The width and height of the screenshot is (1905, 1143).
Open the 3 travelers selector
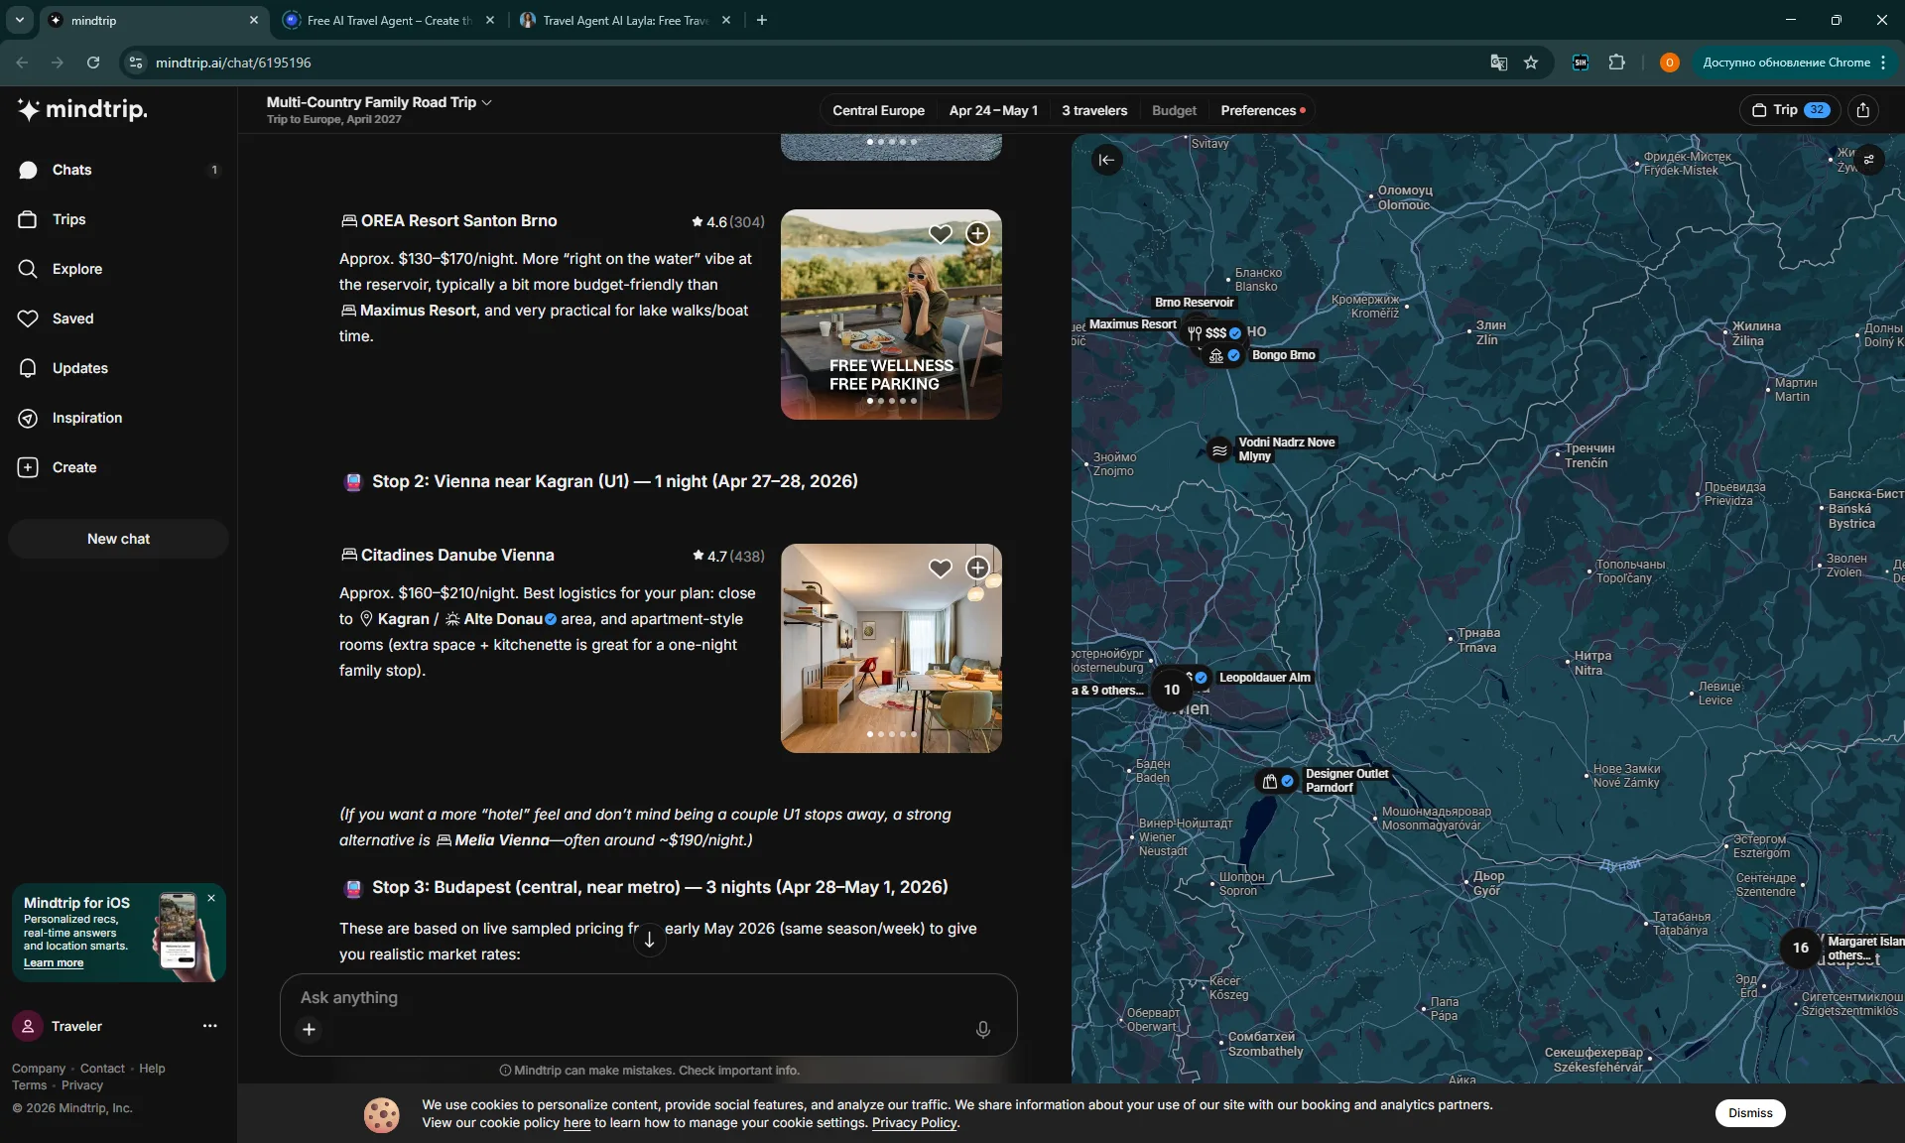click(x=1094, y=110)
